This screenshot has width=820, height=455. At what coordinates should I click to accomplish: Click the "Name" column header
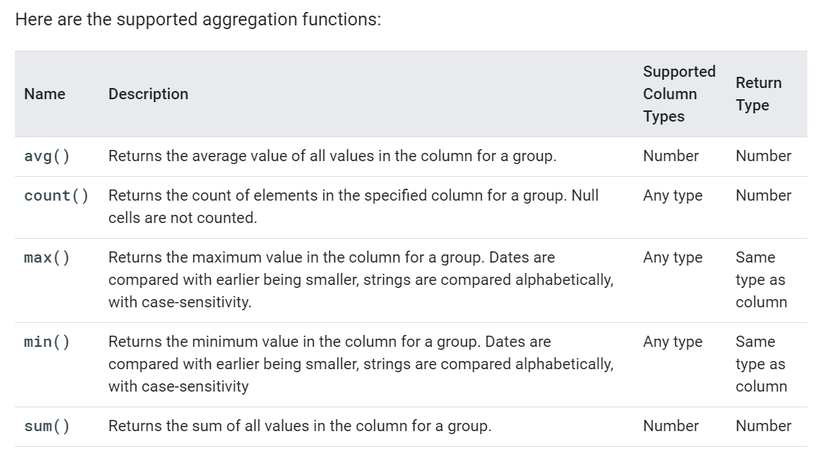click(x=45, y=94)
